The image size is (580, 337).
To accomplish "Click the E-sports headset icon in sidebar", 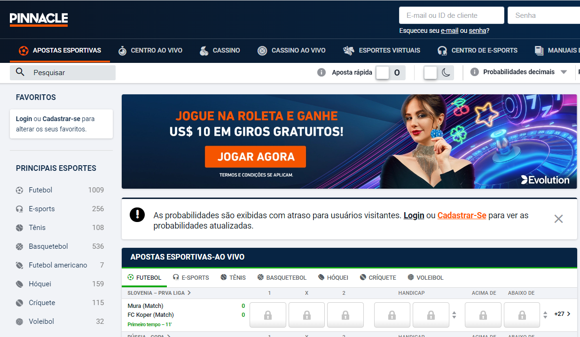I will (19, 209).
